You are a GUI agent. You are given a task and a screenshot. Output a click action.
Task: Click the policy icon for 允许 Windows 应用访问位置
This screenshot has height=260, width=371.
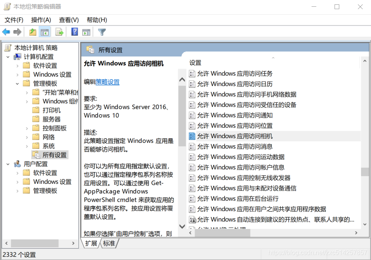point(192,126)
